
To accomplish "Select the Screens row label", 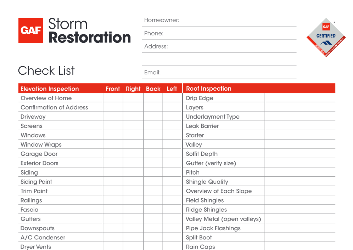I will pos(32,126).
